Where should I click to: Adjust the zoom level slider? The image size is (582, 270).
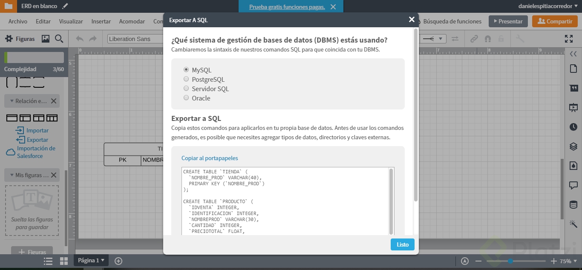(x=510, y=261)
